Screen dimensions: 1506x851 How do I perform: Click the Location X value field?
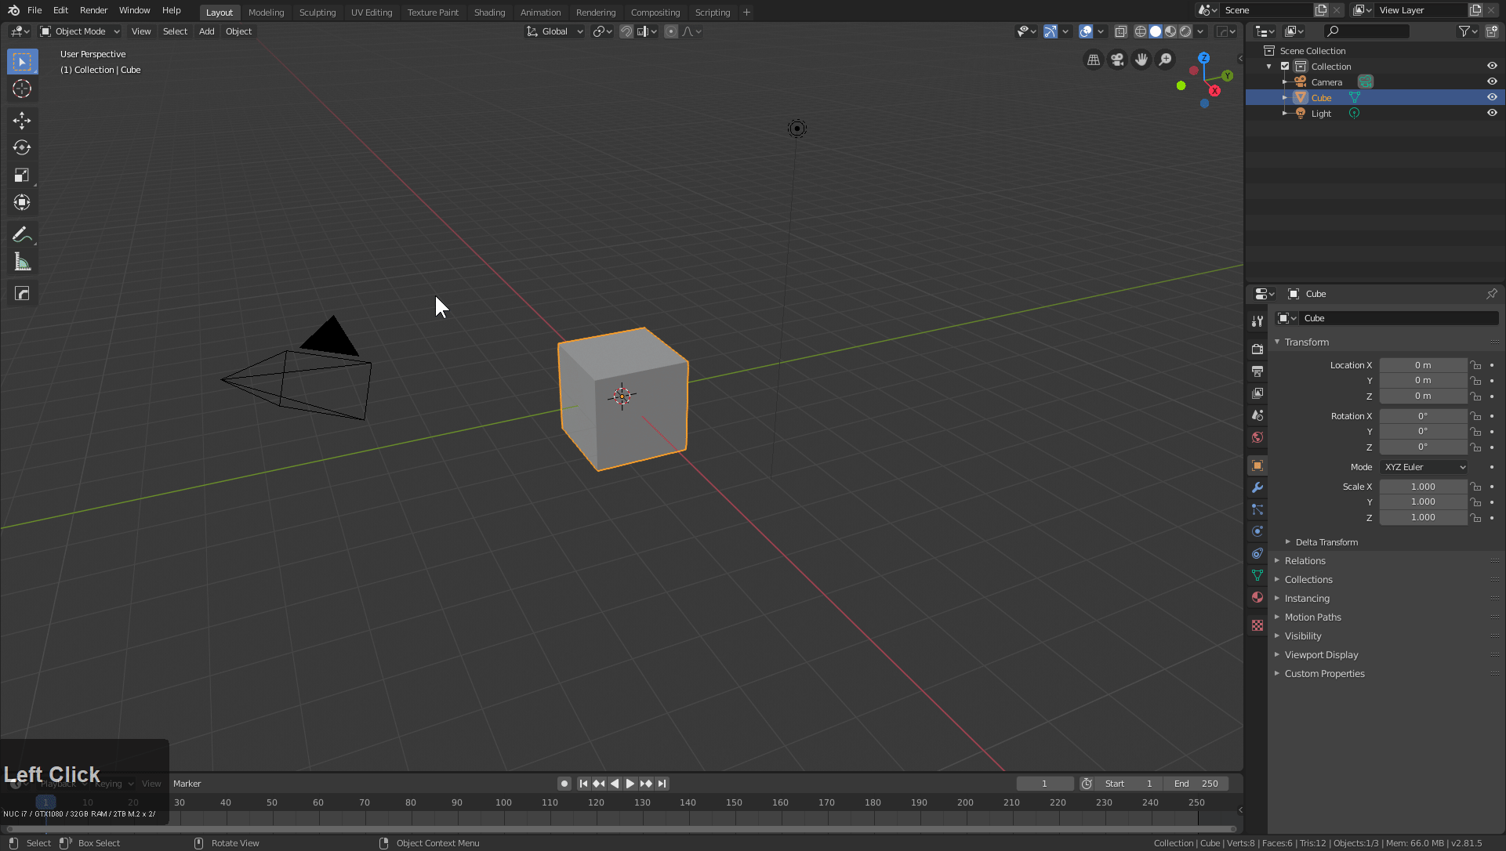(x=1422, y=365)
